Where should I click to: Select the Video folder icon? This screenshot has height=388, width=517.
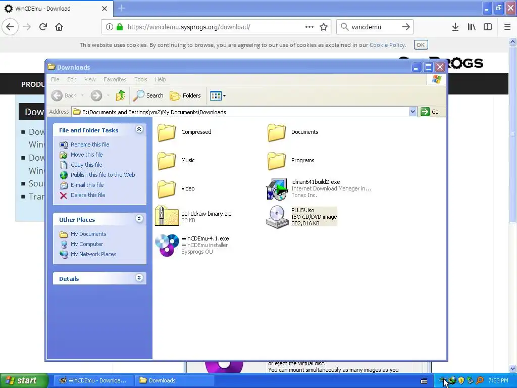[167, 189]
